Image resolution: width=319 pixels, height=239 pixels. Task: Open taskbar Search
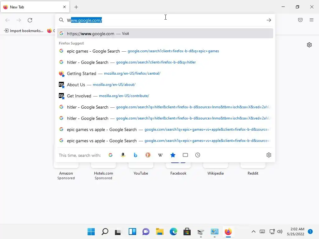coord(105,232)
